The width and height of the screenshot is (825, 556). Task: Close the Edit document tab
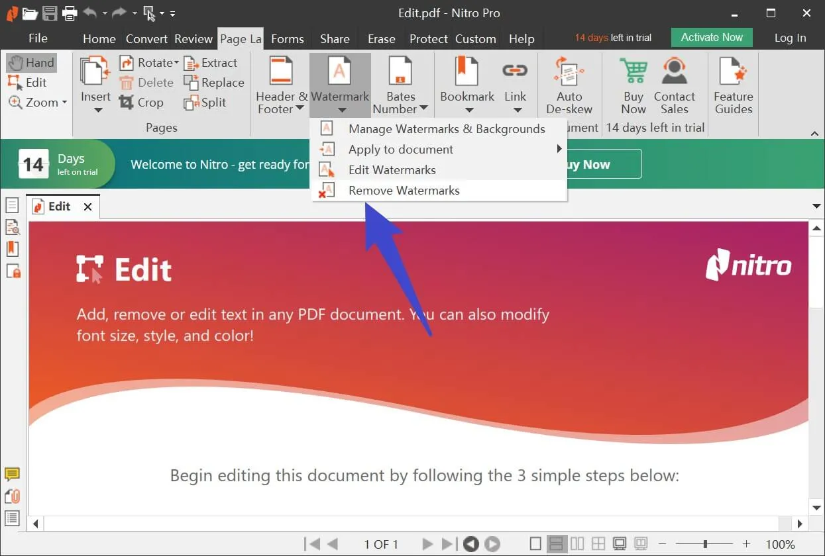87,207
